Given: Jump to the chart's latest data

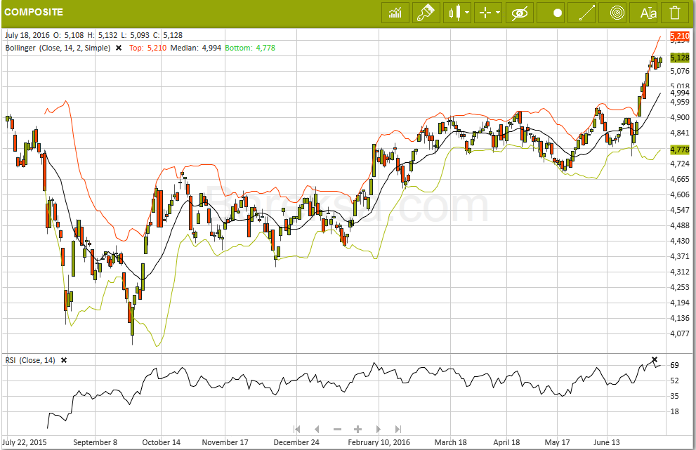Looking at the screenshot, I should click(398, 429).
